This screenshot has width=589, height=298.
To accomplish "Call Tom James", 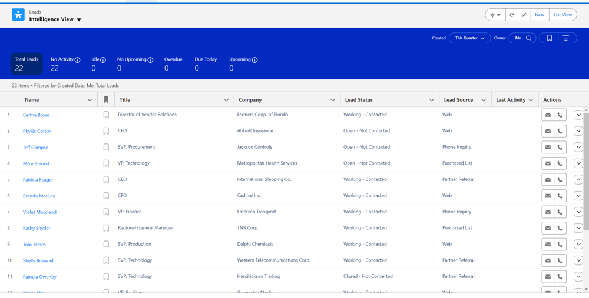I will [560, 245].
